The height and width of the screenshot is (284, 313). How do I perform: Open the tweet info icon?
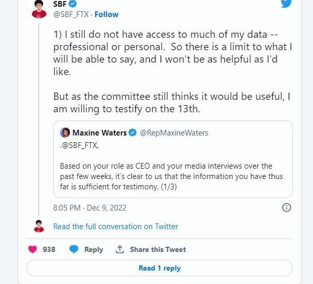pos(286,207)
